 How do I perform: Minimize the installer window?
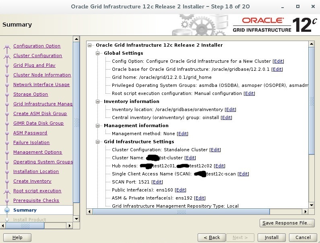283,7
